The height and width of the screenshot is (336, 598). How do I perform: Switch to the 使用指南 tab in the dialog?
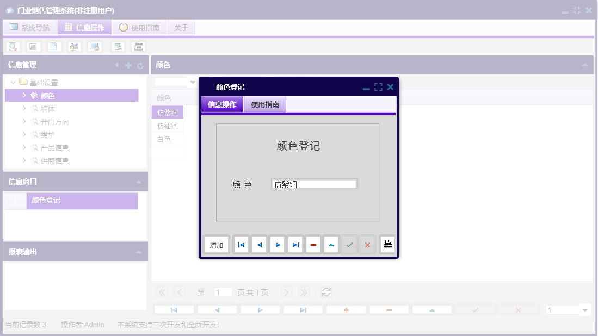[266, 103]
